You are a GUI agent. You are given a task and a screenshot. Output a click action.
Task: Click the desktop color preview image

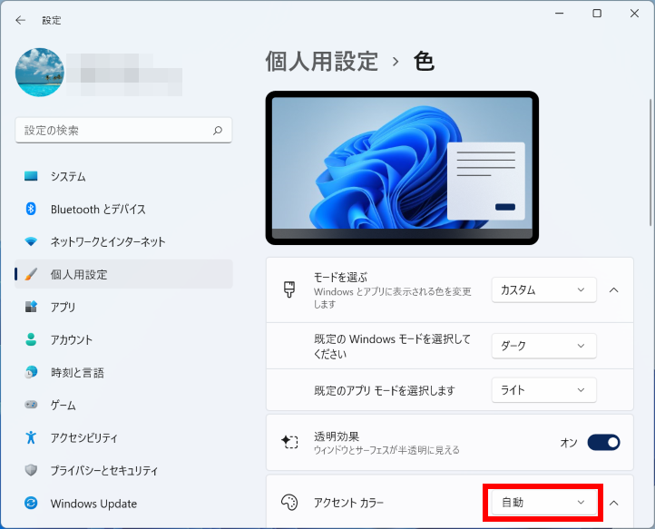tap(402, 168)
